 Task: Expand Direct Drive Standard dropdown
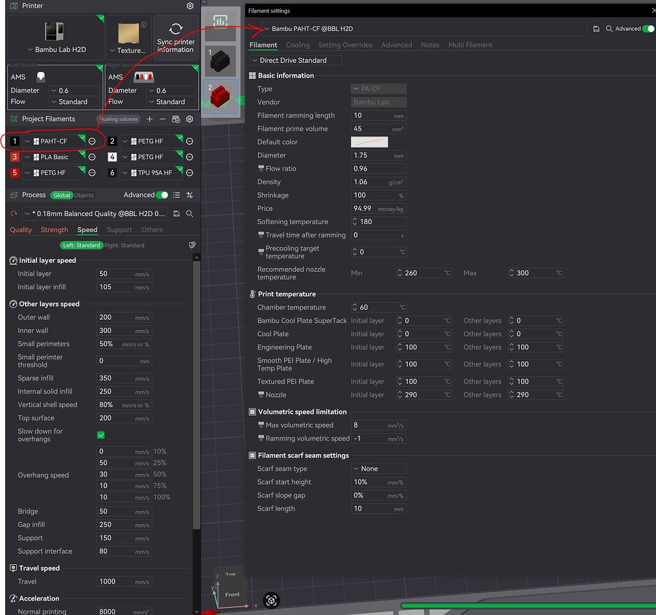pos(295,60)
